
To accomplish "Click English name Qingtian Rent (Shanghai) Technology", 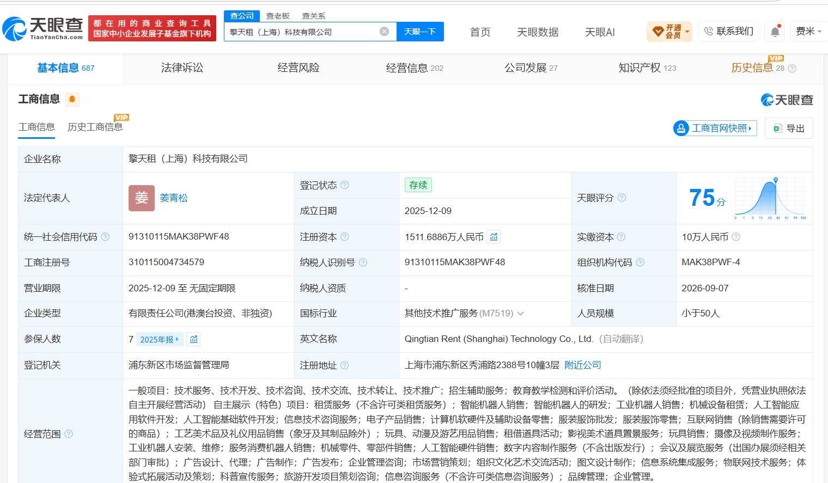I will [x=499, y=339].
